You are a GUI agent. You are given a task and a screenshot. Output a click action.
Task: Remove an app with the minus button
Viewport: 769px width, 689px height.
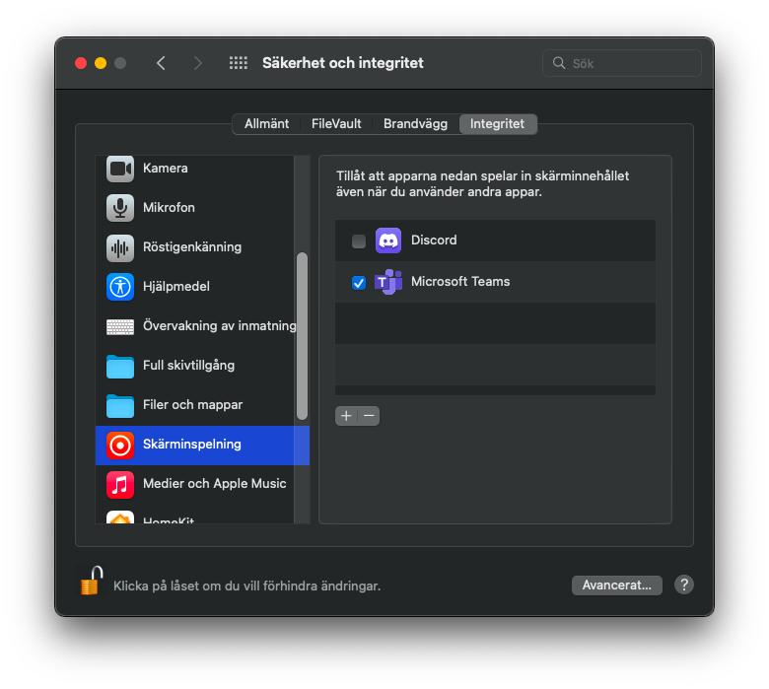click(x=369, y=416)
